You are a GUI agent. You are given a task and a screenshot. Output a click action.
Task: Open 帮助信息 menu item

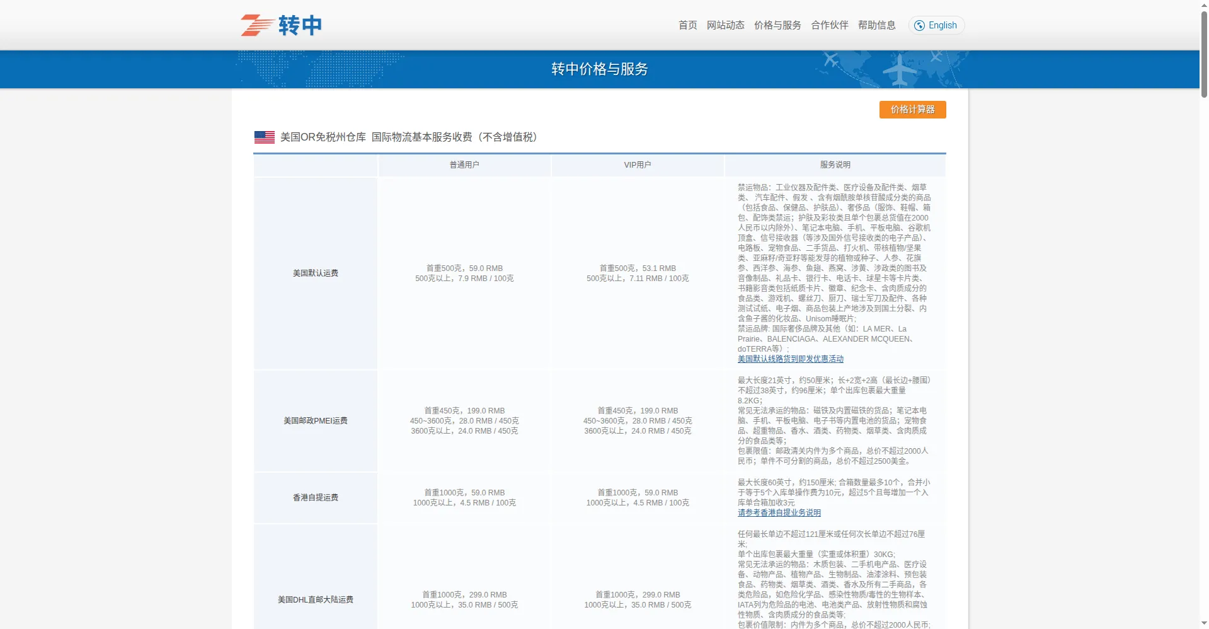876,25
